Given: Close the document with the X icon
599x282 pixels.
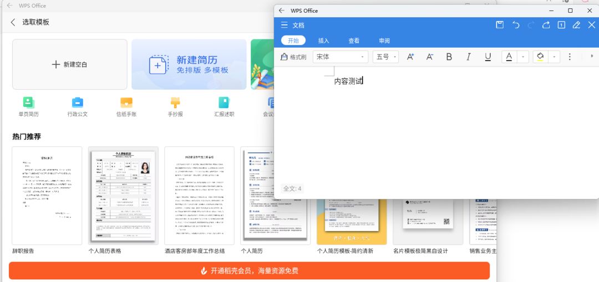Looking at the screenshot, I should 591,25.
